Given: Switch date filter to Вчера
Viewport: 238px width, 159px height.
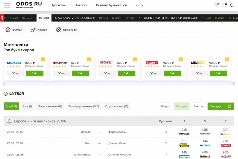Looking at the screenshot, I should pyautogui.click(x=165, y=106).
